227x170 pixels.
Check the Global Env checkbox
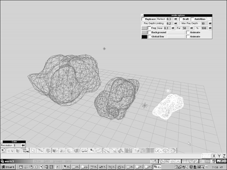coord(149,37)
